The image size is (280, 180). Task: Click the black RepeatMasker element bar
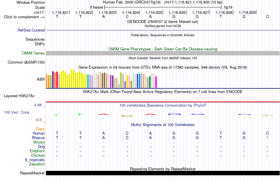(x=163, y=173)
